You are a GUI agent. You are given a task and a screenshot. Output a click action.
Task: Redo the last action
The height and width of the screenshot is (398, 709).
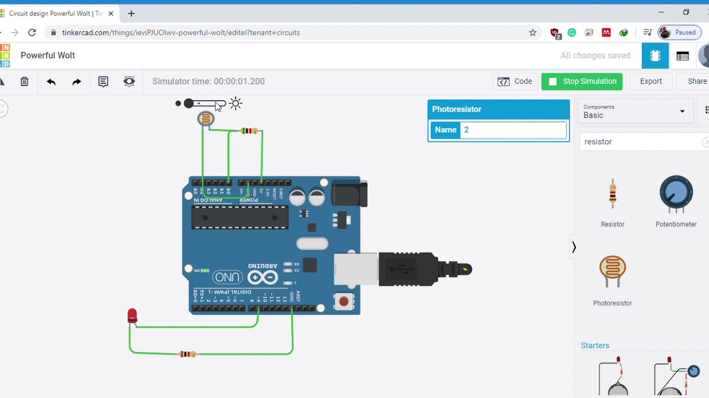pos(76,82)
